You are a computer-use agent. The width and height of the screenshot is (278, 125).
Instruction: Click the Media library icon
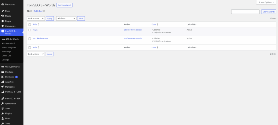pyautogui.click(x=2, y=16)
